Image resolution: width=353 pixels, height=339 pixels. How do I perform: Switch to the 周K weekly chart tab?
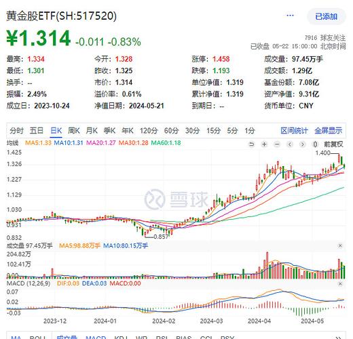click(x=74, y=131)
